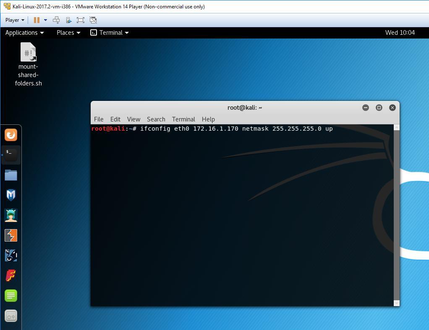Viewport: 429px width, 330px height.
Task: Click the VMware window title text
Action: 109,7
